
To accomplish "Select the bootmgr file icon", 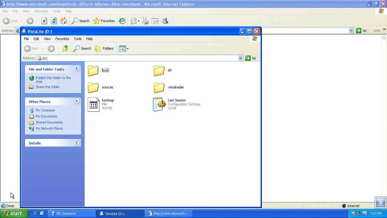I will pyautogui.click(x=93, y=104).
